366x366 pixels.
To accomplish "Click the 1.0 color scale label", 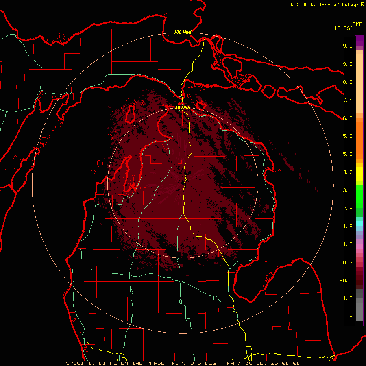I will coord(348,244).
